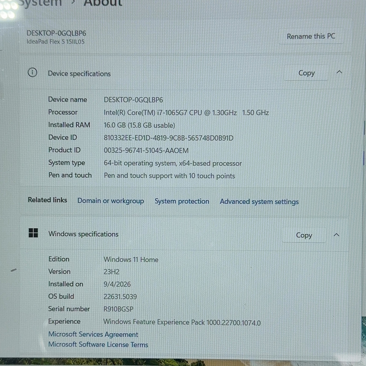Copy the Windows specifications
Image resolution: width=366 pixels, height=366 pixels.
pyautogui.click(x=304, y=235)
